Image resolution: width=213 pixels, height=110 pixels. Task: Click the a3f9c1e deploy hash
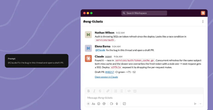pyautogui.click(x=116, y=67)
